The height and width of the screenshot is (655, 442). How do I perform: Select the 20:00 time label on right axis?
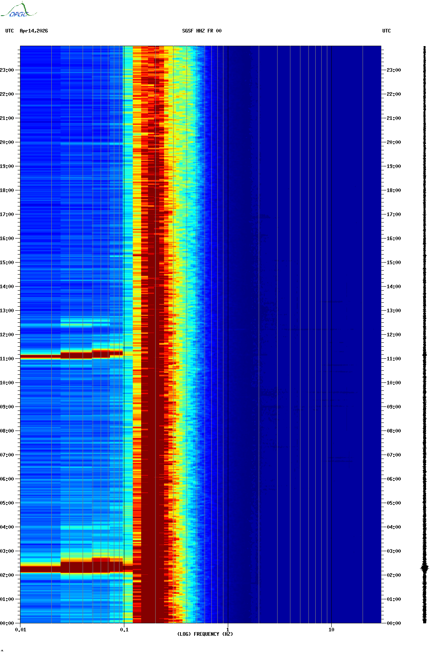pos(393,142)
